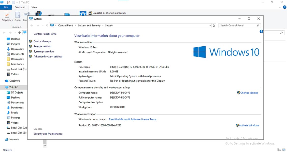Open the Gemstones folder in navigation pane
287x152 pixels.
17,64
